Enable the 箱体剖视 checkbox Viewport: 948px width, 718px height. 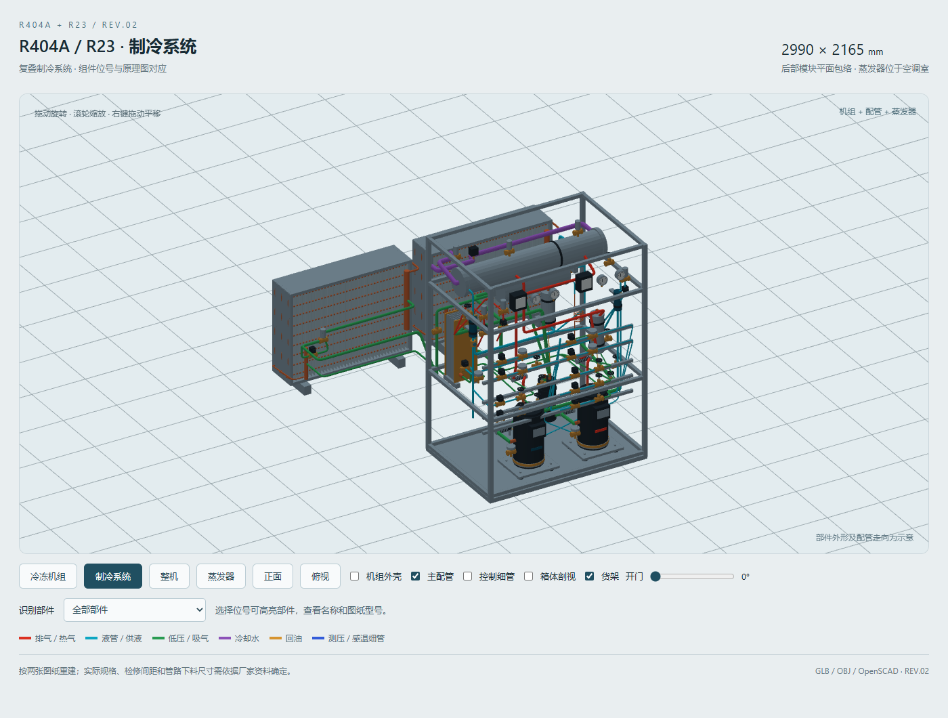point(528,576)
